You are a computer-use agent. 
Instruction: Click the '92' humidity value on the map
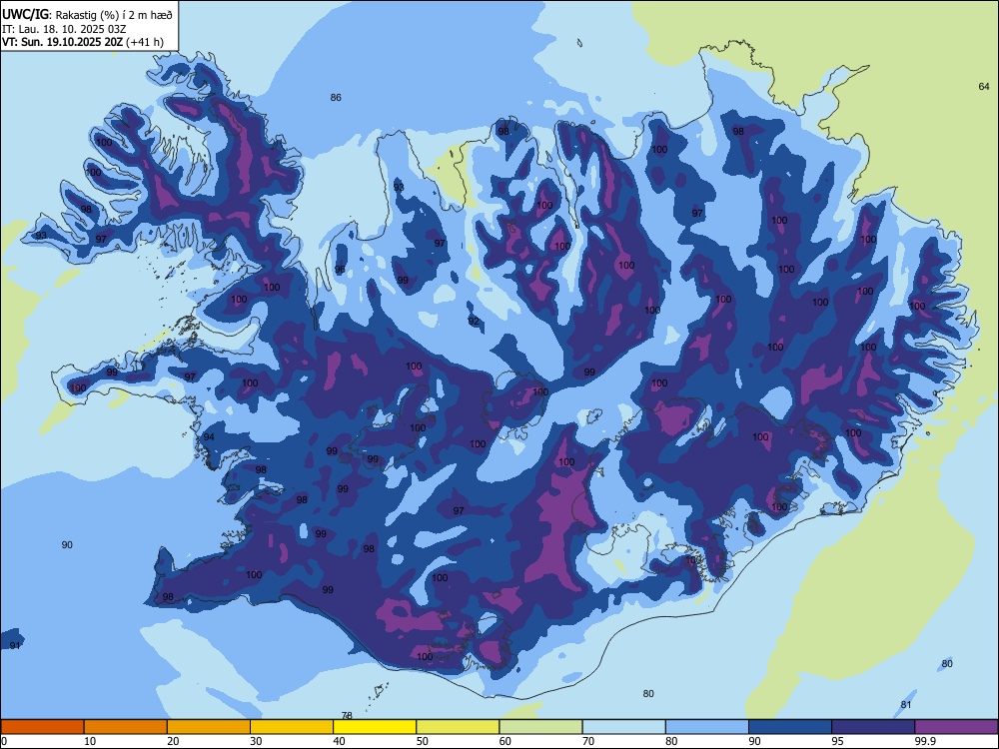click(x=474, y=321)
